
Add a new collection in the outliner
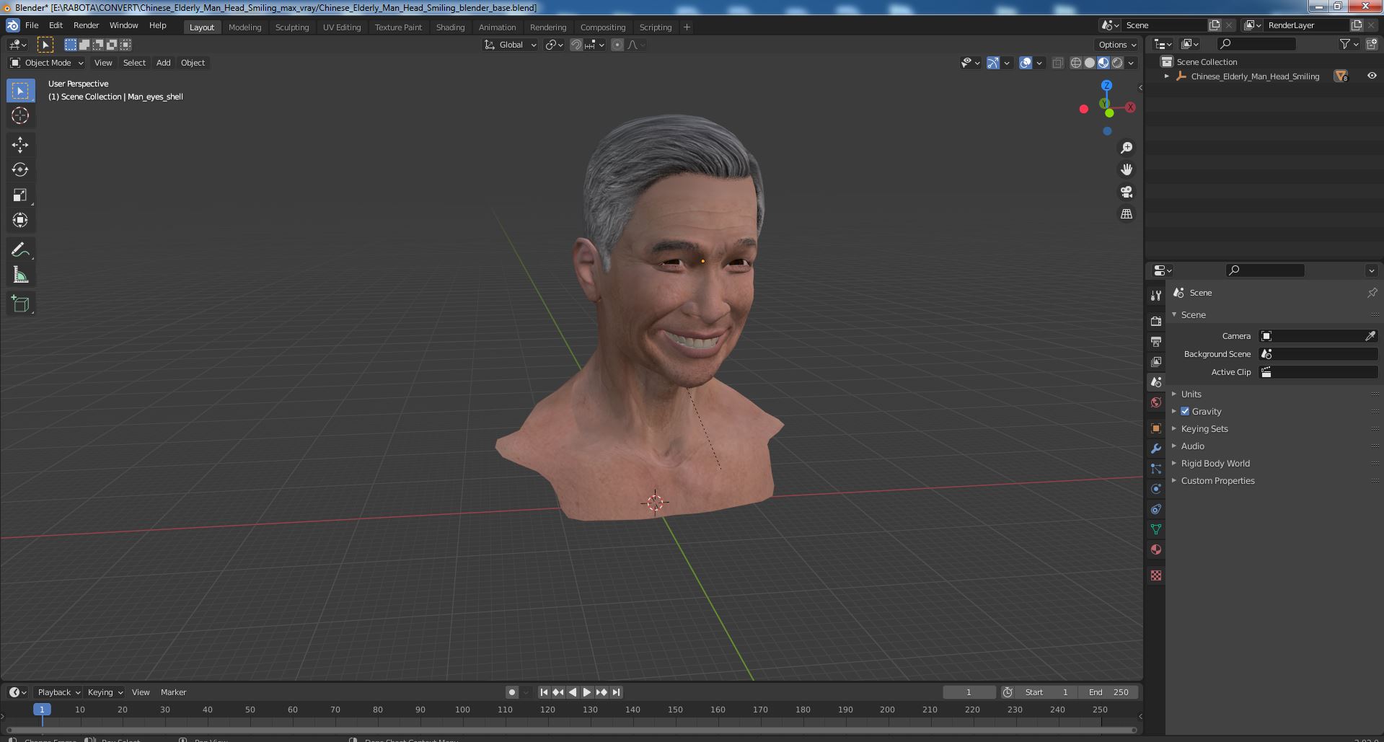point(1372,45)
